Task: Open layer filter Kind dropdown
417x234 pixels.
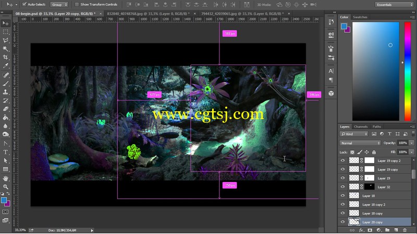Action: pos(354,134)
